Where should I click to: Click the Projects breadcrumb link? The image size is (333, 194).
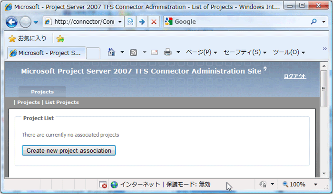pos(29,102)
